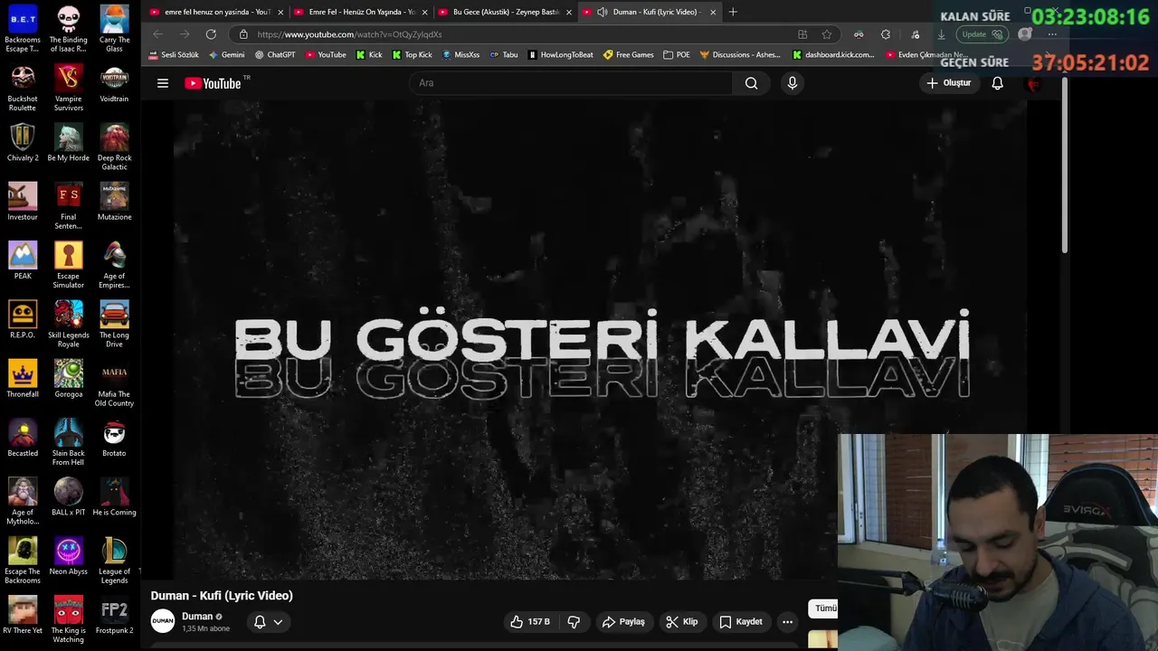Open the more actions three-dot menu
1158x651 pixels.
[x=787, y=622]
